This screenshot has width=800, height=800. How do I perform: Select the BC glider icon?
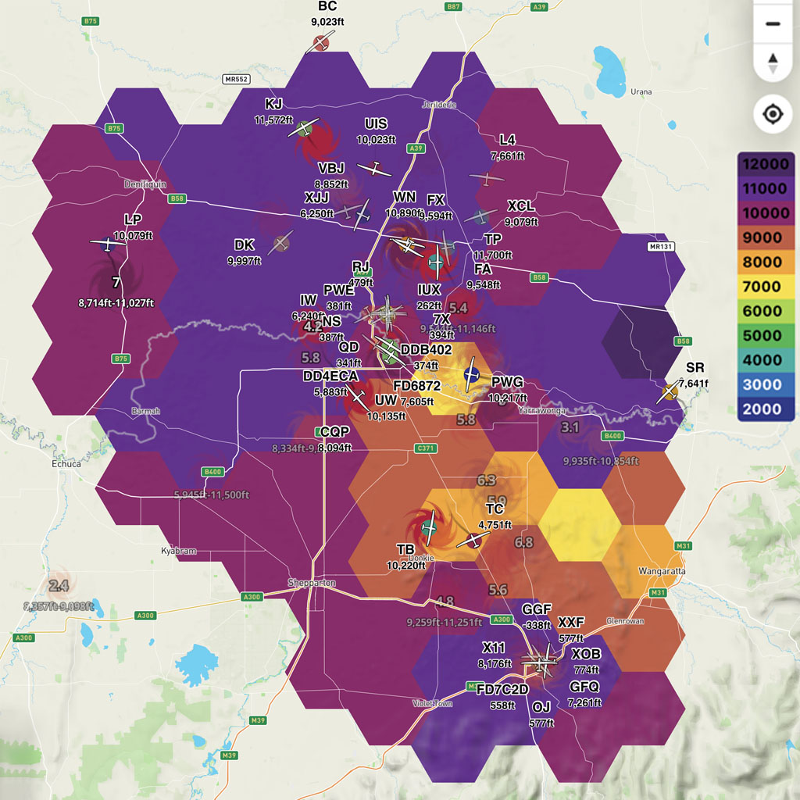tap(321, 41)
